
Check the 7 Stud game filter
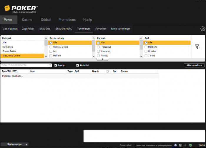click(146, 56)
